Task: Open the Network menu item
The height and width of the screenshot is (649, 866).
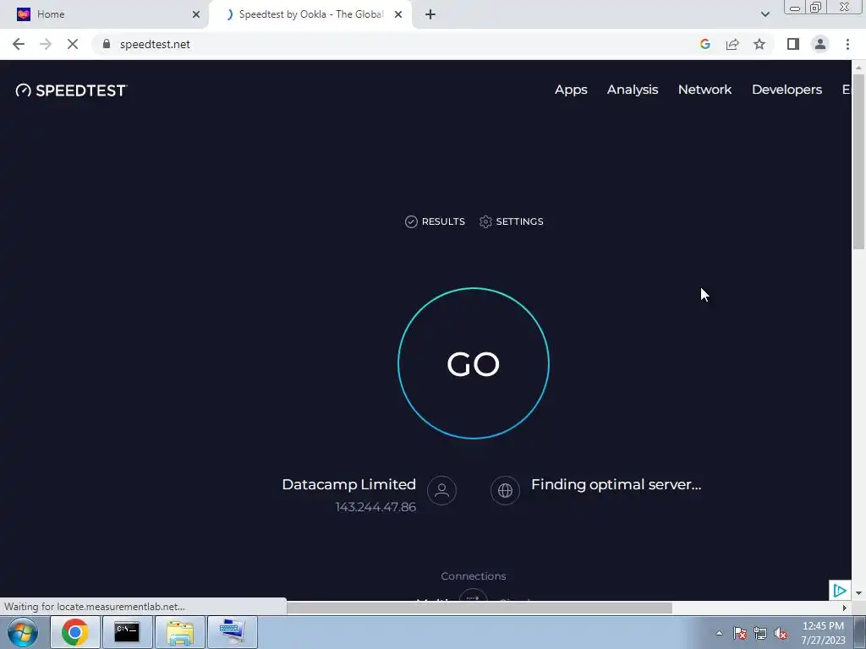Action: (x=704, y=90)
